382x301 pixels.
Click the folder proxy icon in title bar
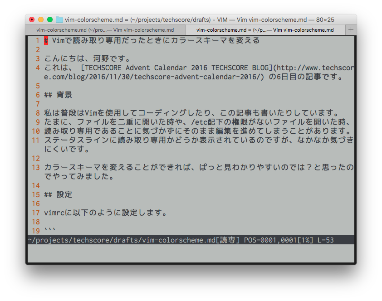pos(59,19)
